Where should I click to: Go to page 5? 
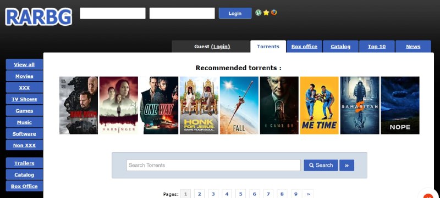[x=240, y=194]
